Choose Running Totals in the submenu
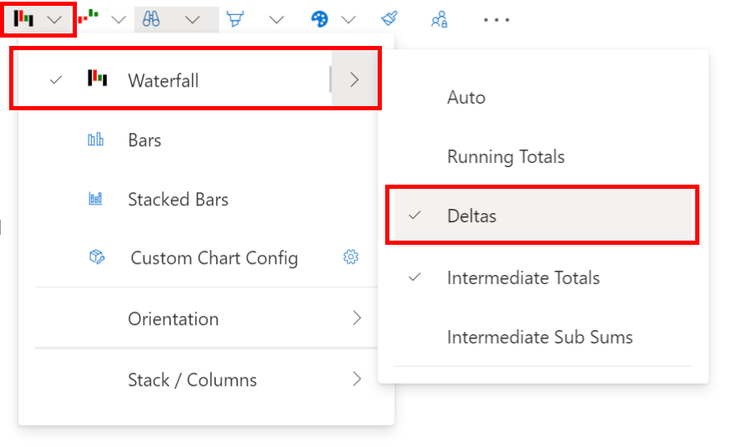This screenshot has height=447, width=737. [x=506, y=156]
